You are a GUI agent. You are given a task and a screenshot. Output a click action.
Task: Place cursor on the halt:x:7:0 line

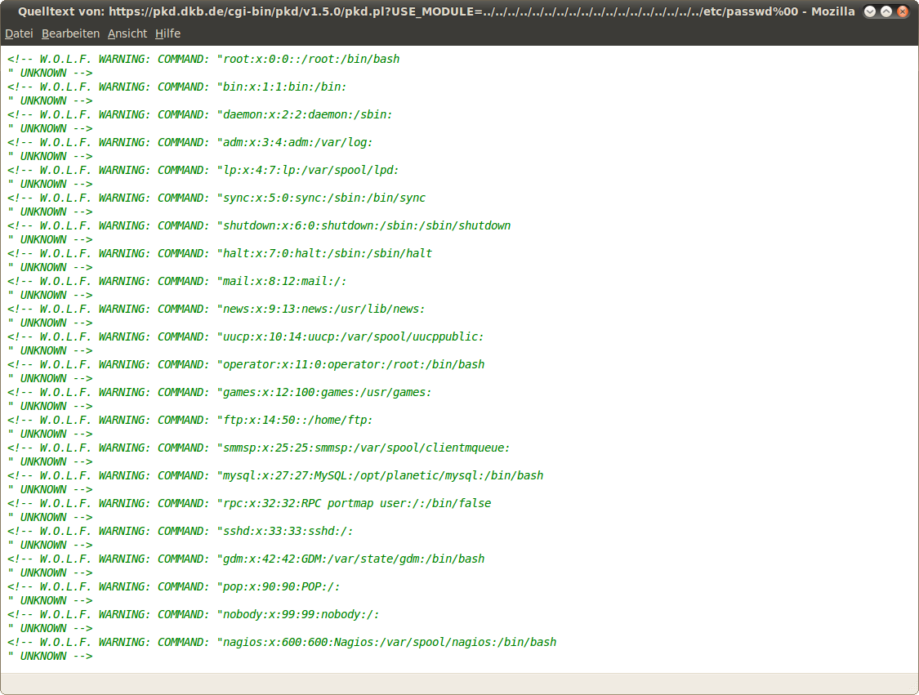pos(327,253)
